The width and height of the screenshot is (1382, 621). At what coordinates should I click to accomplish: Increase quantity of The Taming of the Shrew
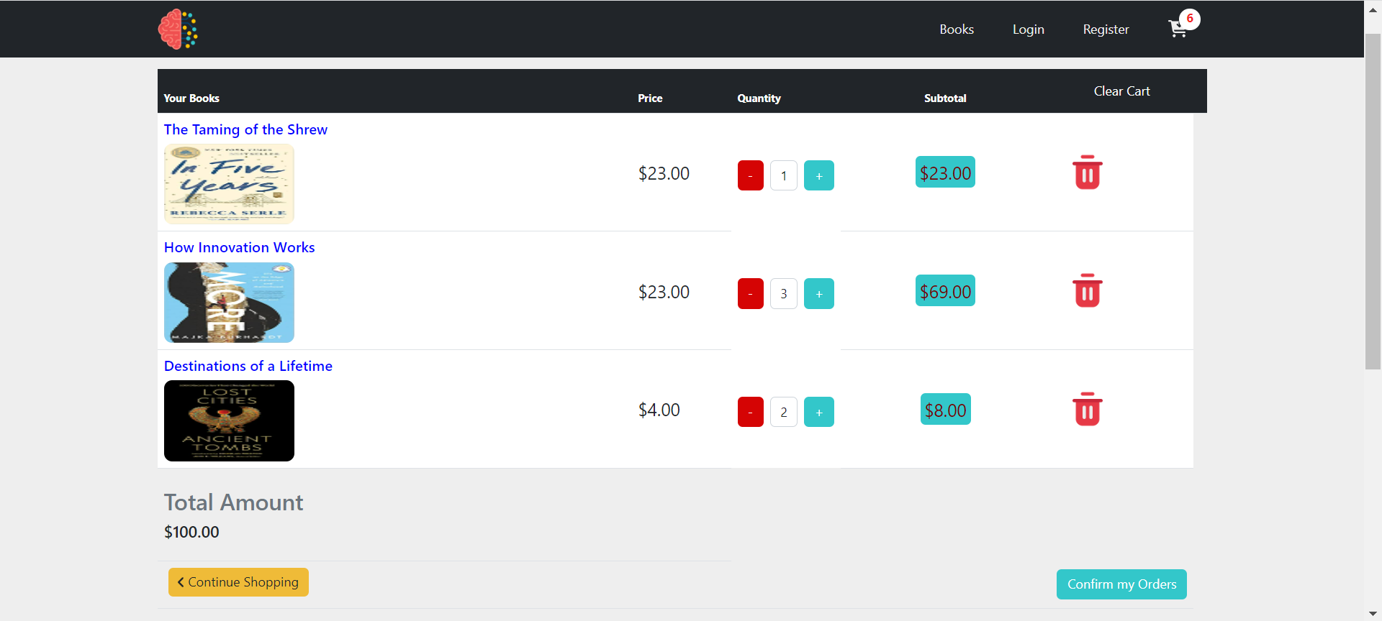818,175
